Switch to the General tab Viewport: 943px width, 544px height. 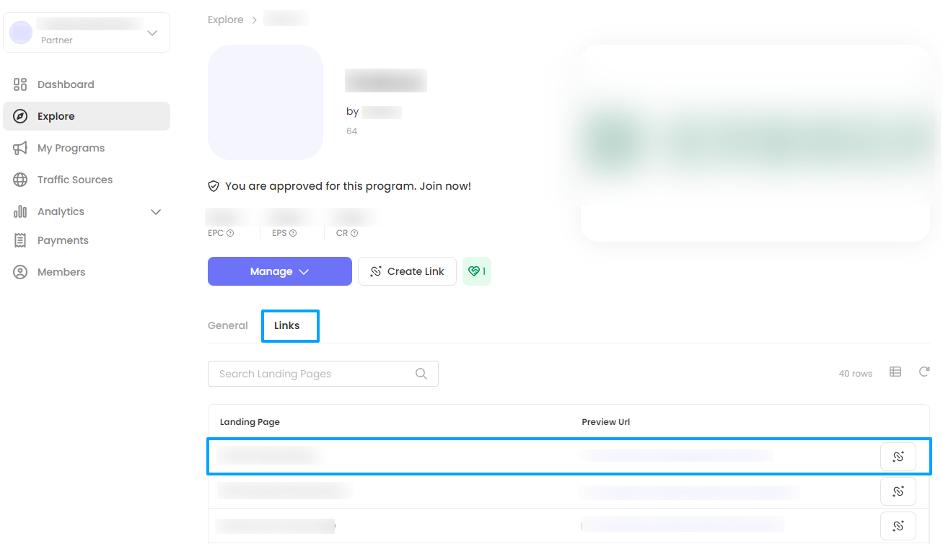pos(228,325)
